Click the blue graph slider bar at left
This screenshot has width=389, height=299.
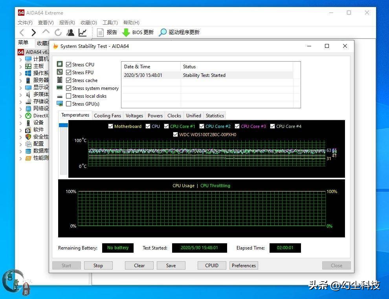63,125
